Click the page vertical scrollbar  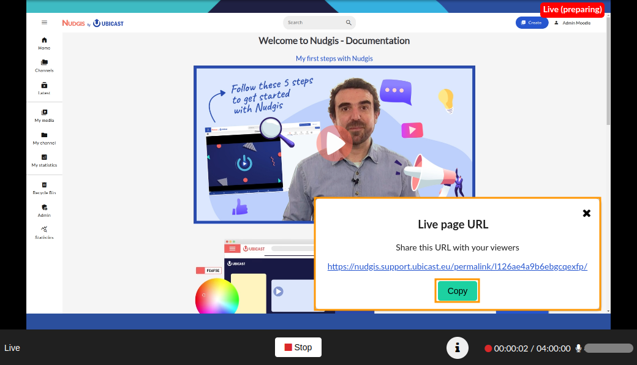click(608, 71)
